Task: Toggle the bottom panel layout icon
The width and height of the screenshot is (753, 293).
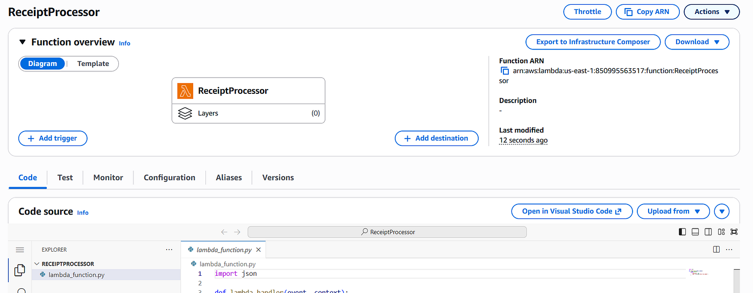Action: [695, 232]
